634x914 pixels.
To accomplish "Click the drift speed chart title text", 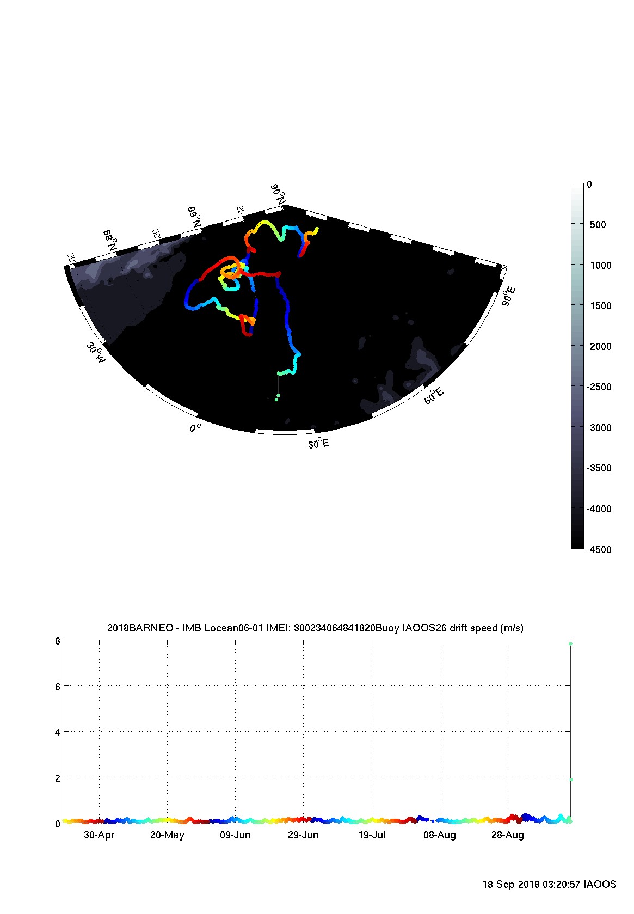I will pos(315,628).
